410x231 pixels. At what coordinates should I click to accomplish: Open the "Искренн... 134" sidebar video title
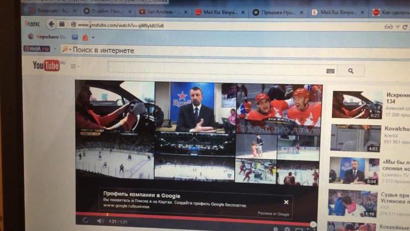pyautogui.click(x=398, y=98)
